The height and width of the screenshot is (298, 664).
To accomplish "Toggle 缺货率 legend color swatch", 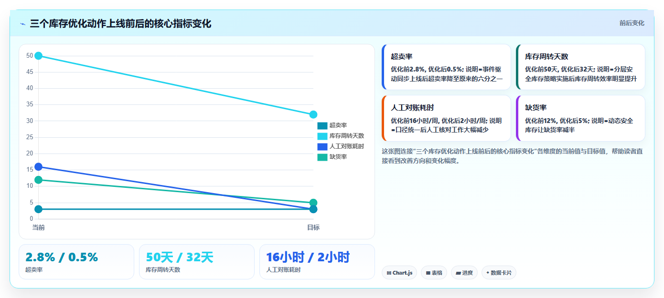I will [x=322, y=157].
